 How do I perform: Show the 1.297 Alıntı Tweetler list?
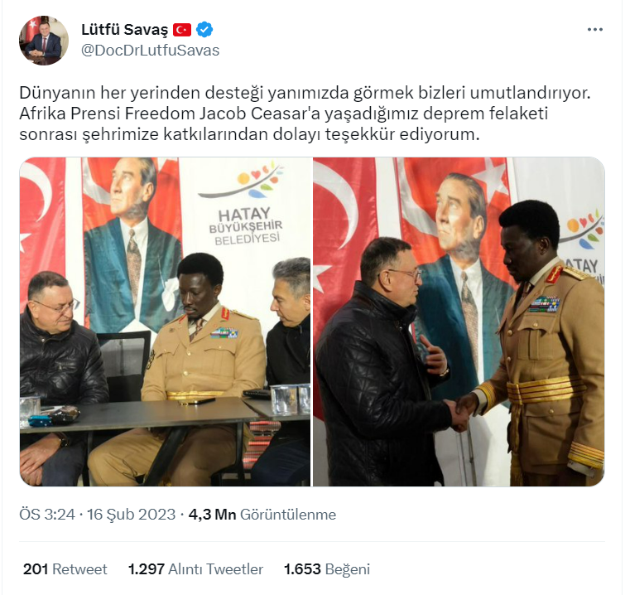[195, 569]
